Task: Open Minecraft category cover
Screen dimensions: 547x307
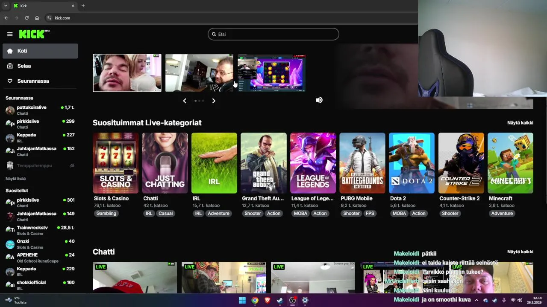Action: 510,163
